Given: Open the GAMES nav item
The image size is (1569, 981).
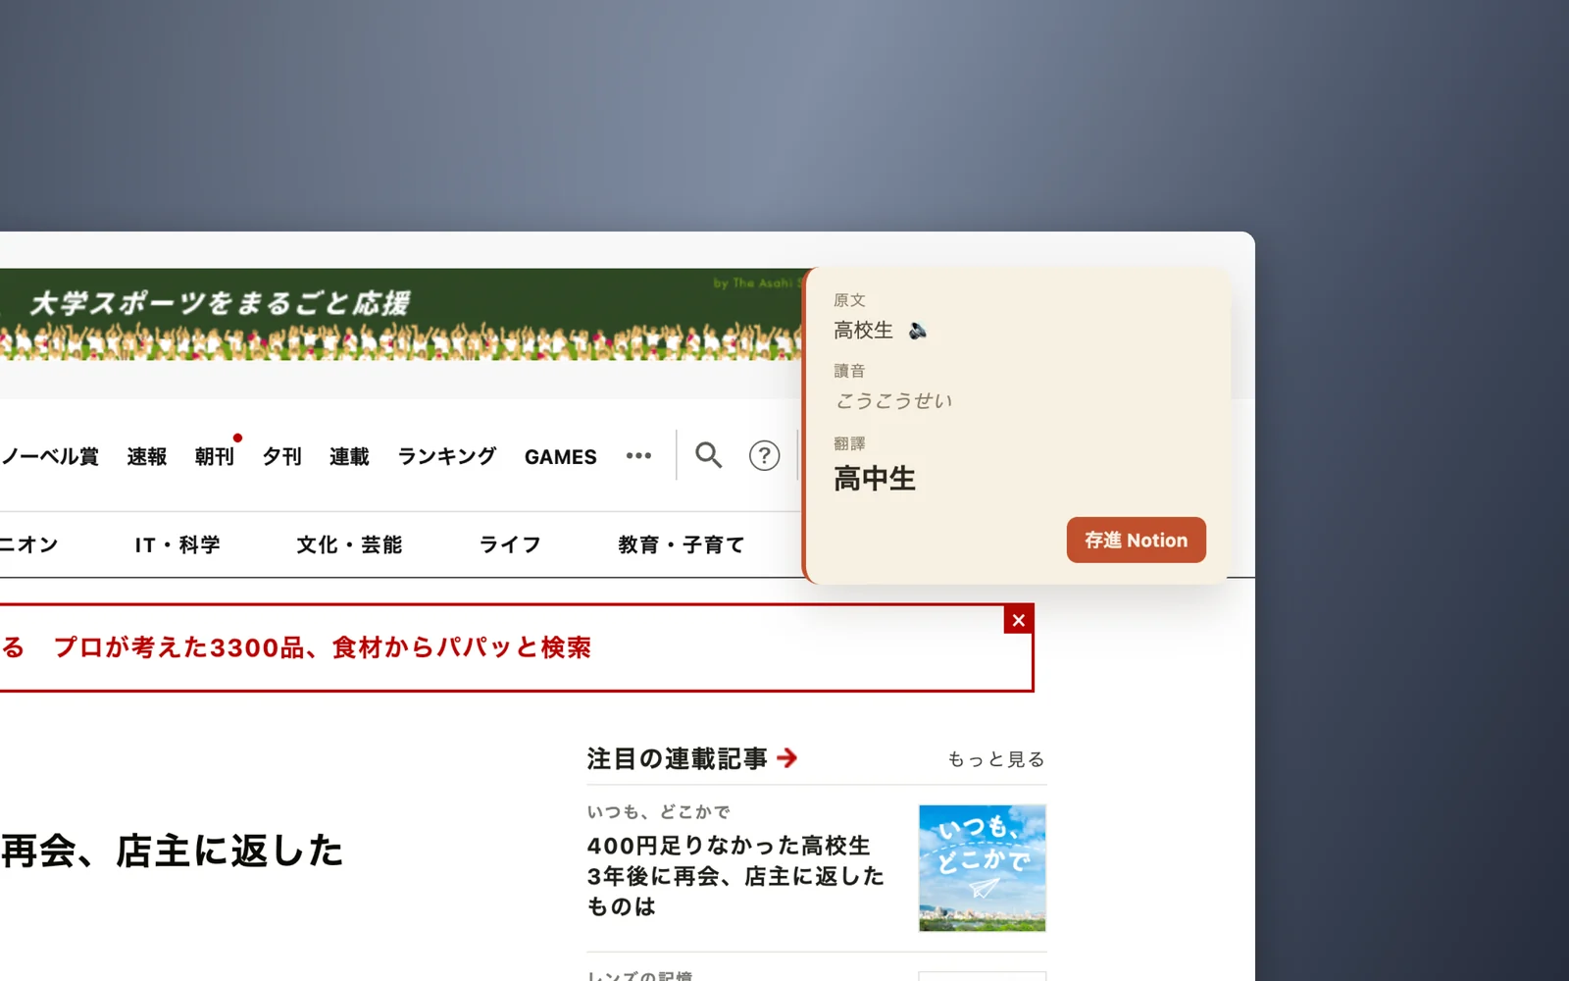Looking at the screenshot, I should [560, 456].
